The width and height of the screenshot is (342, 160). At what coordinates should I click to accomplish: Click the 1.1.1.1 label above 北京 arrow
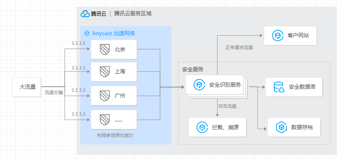pos(79,43)
